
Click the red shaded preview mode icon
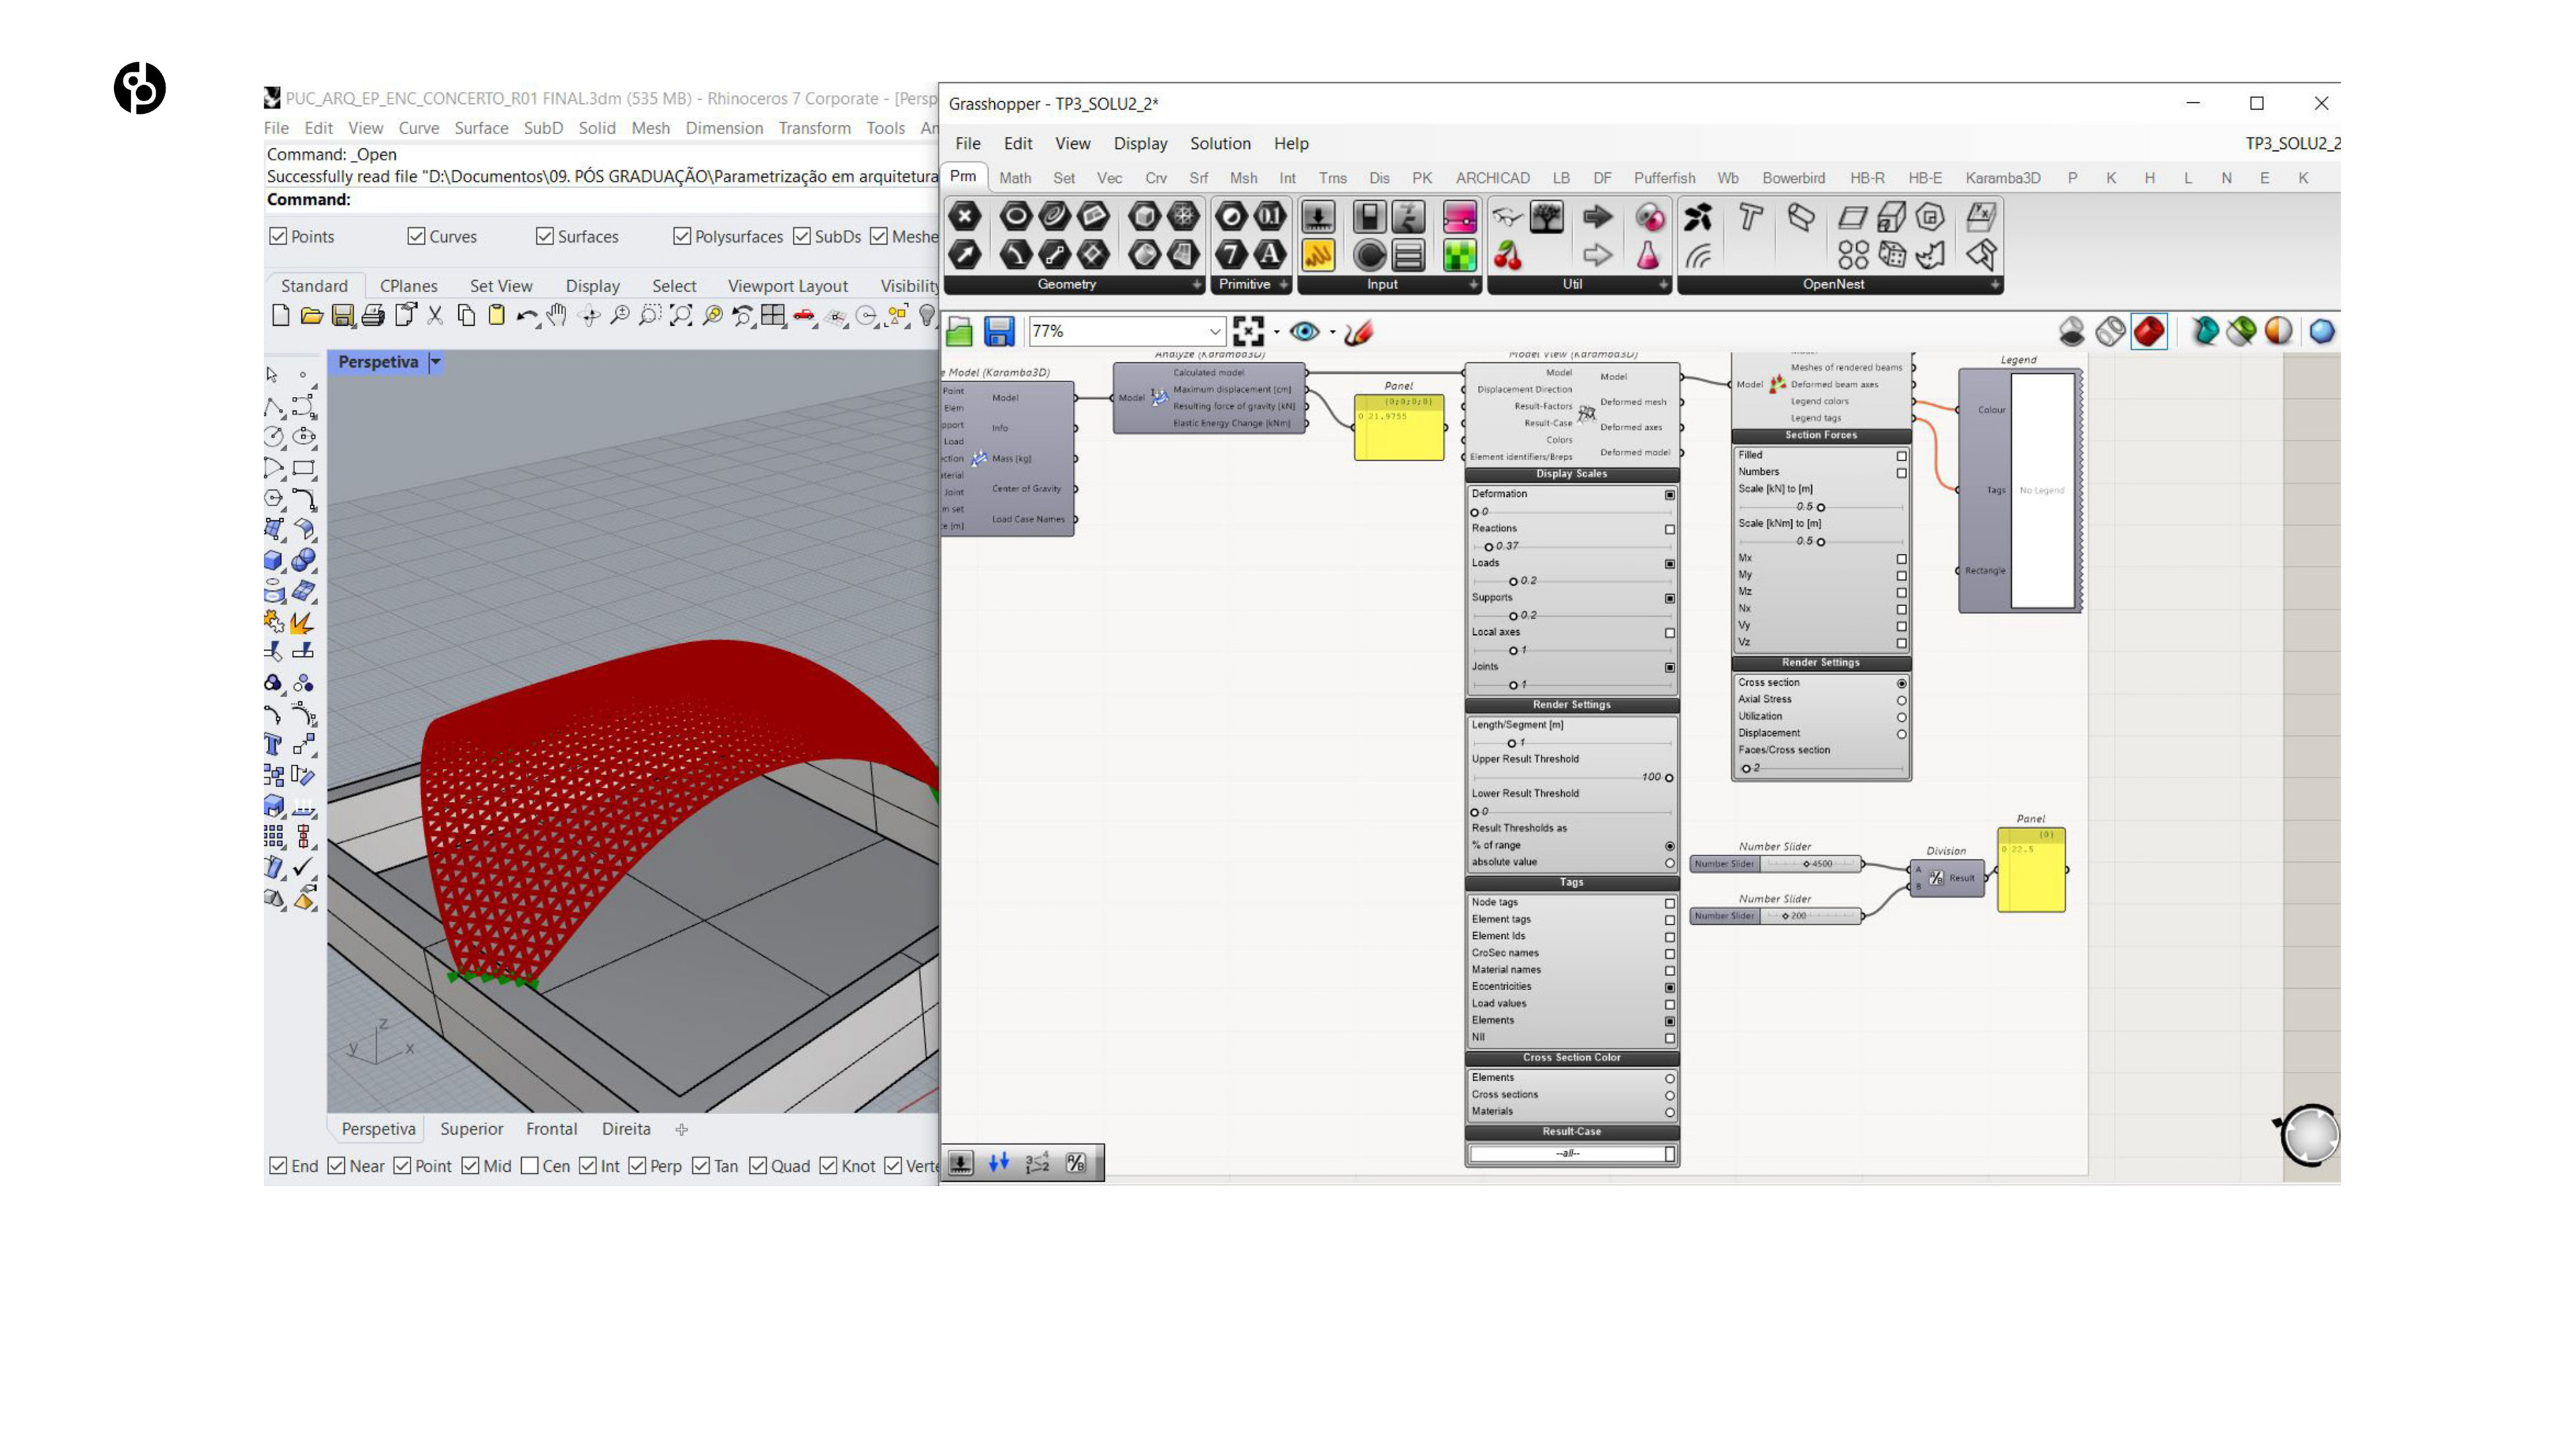2148,330
